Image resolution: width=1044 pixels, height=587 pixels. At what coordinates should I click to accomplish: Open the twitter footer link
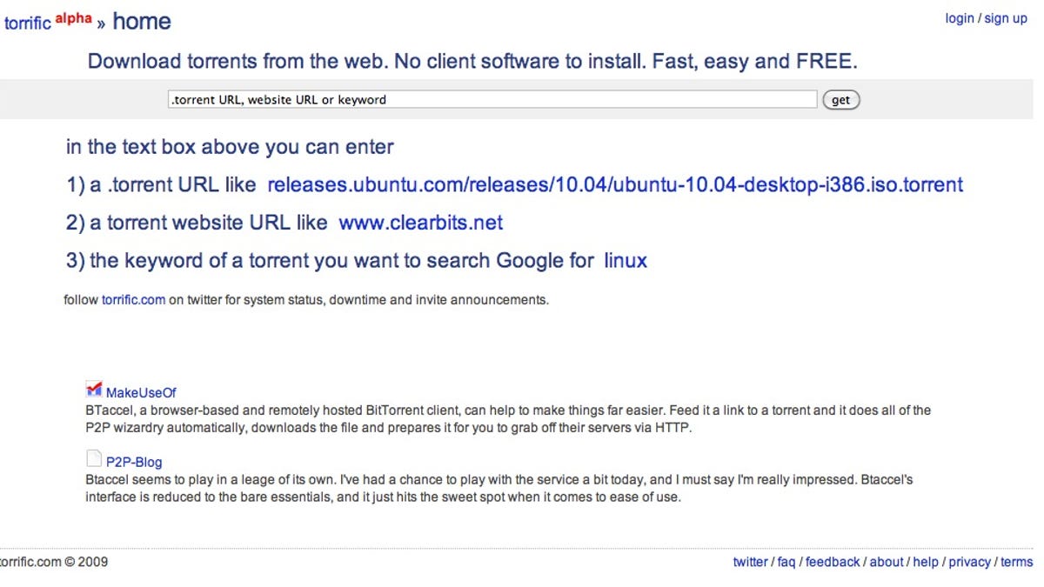[x=750, y=562]
